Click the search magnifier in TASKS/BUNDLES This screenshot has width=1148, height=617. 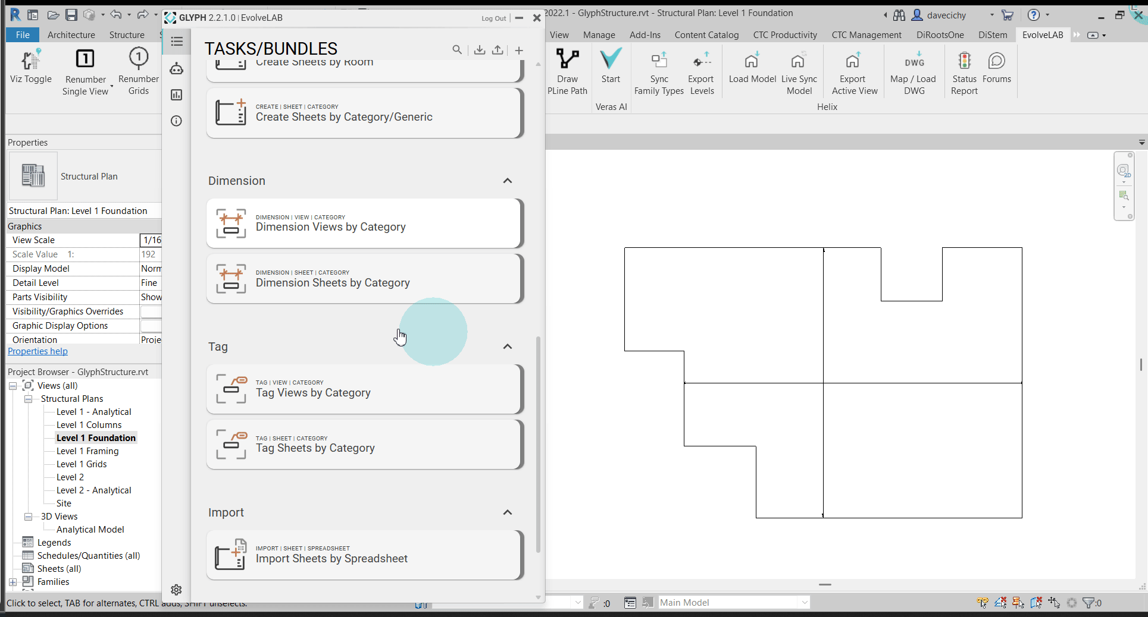click(x=457, y=50)
